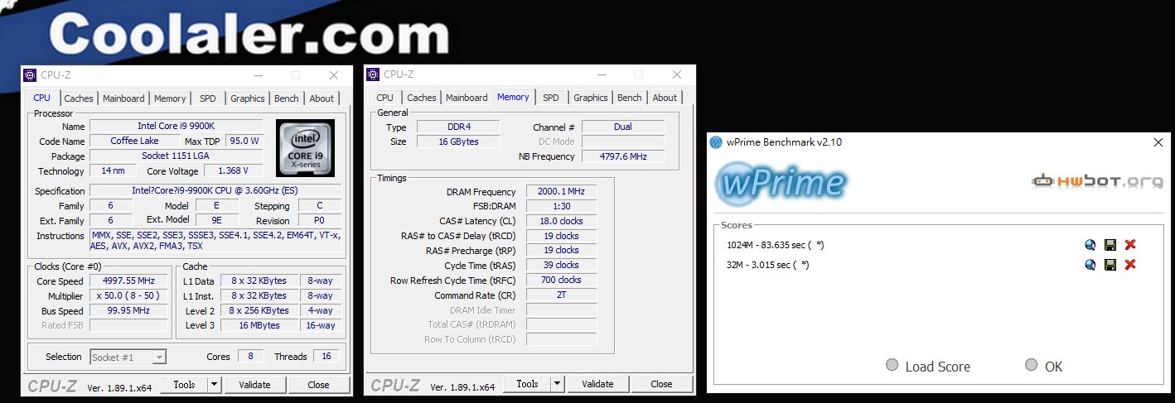Open Graphics tab in left CPU-Z window

pos(248,98)
